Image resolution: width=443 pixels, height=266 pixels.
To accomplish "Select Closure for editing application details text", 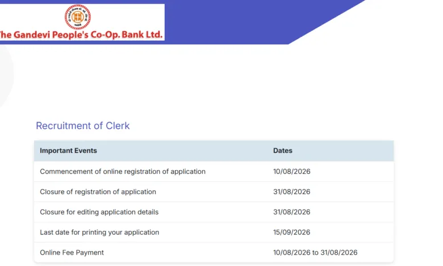I will click(x=99, y=212).
